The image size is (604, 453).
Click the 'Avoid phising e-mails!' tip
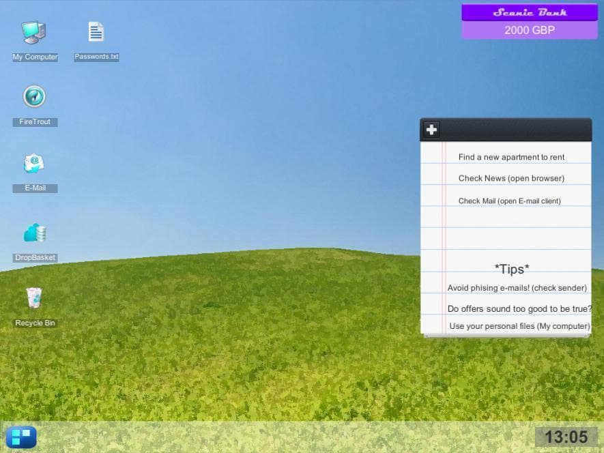(517, 288)
